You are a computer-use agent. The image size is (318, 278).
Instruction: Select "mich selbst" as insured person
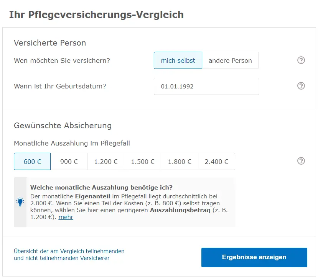pyautogui.click(x=178, y=60)
